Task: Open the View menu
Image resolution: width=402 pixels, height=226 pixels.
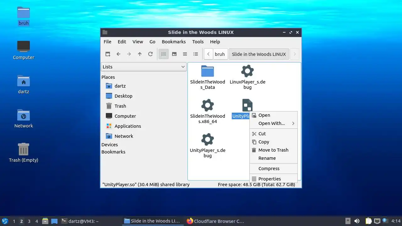Action: click(x=138, y=41)
